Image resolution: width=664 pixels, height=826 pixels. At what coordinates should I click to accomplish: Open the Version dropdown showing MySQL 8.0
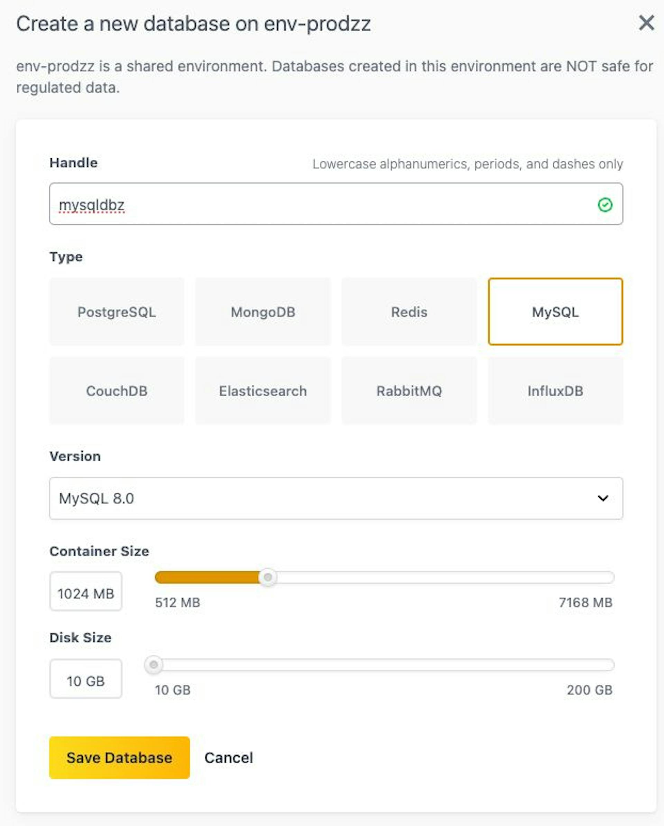(x=336, y=498)
